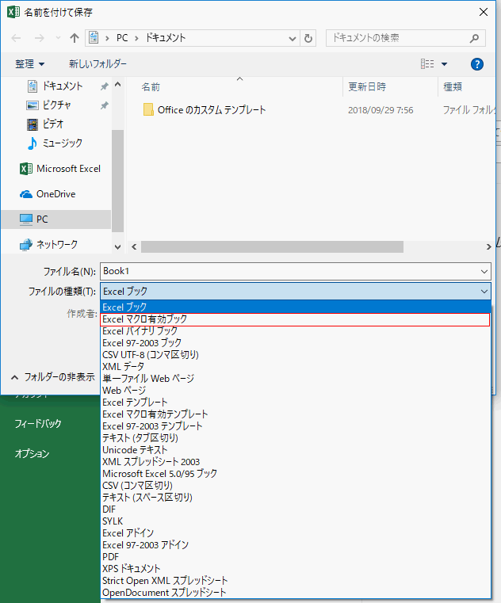The height and width of the screenshot is (603, 501).
Task: Go up one folder level
Action: coord(75,38)
